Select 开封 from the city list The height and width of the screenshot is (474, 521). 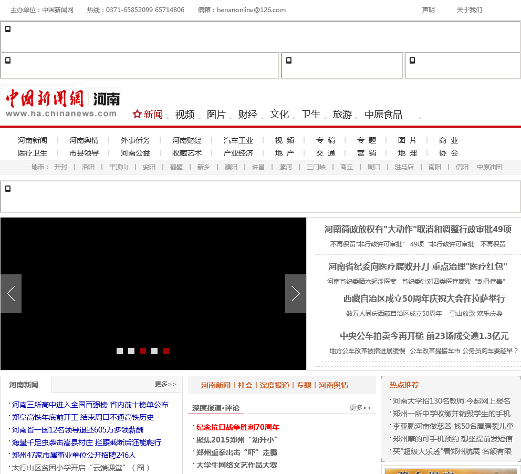(x=61, y=167)
